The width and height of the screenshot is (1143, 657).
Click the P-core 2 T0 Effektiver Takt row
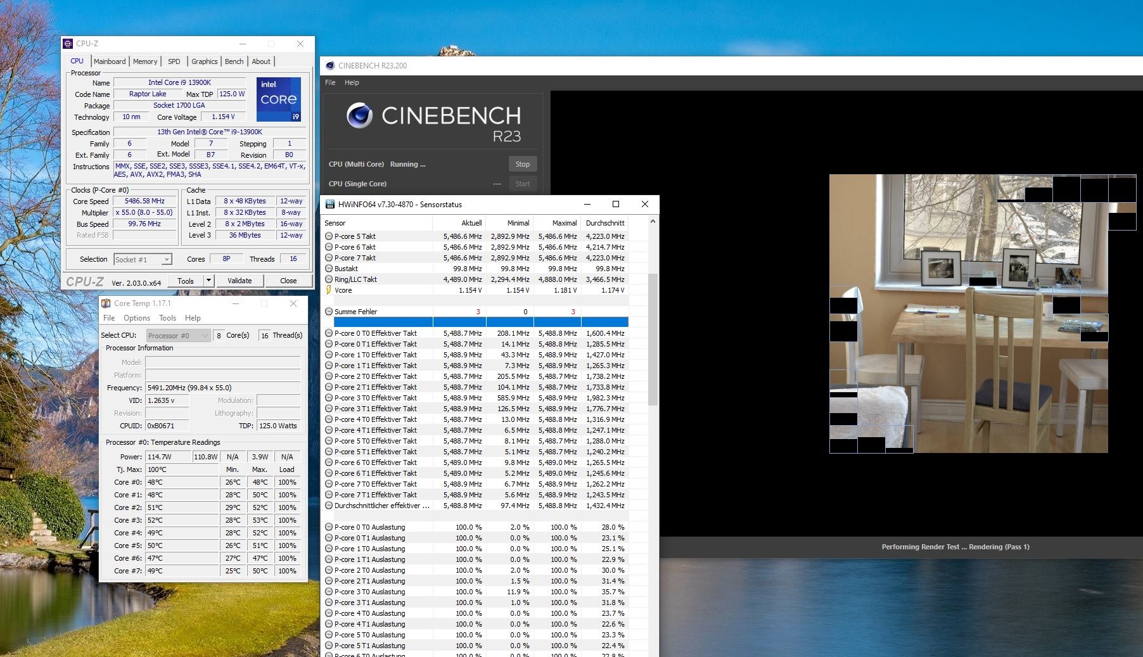click(x=476, y=376)
